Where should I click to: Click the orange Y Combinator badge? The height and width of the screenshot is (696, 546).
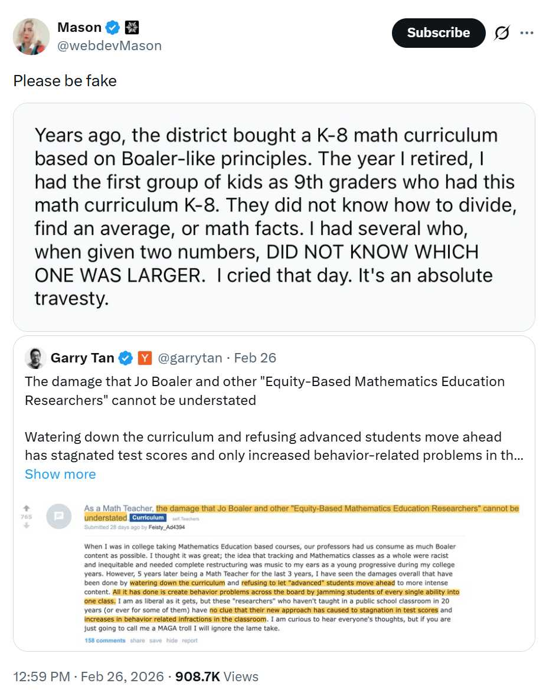point(145,358)
